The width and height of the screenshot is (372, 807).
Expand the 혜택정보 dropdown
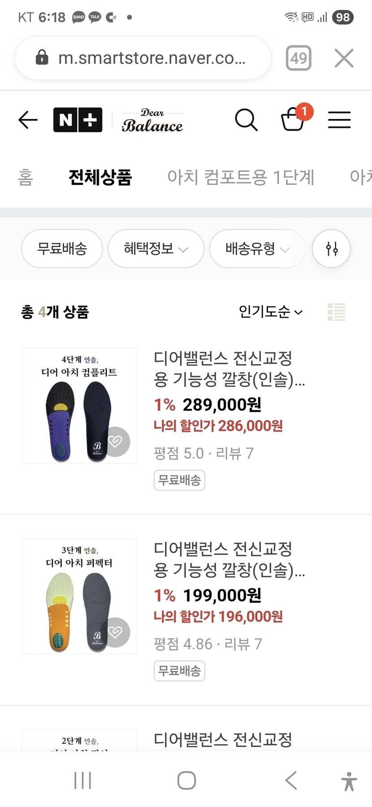click(156, 249)
